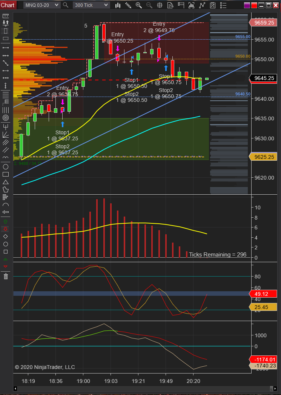
Task: Select the diagonal Extended Line tool
Action: [x=6, y=63]
